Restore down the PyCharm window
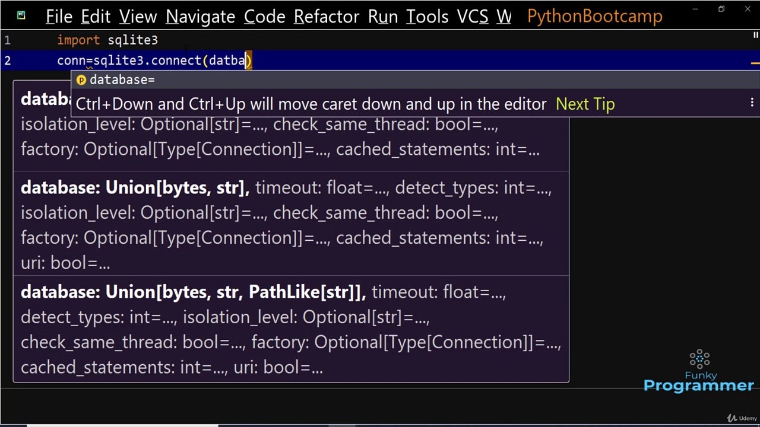This screenshot has height=427, width=760. pos(721,9)
